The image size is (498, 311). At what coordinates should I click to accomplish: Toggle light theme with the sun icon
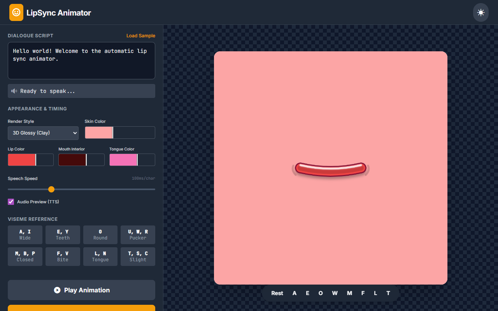(x=480, y=12)
